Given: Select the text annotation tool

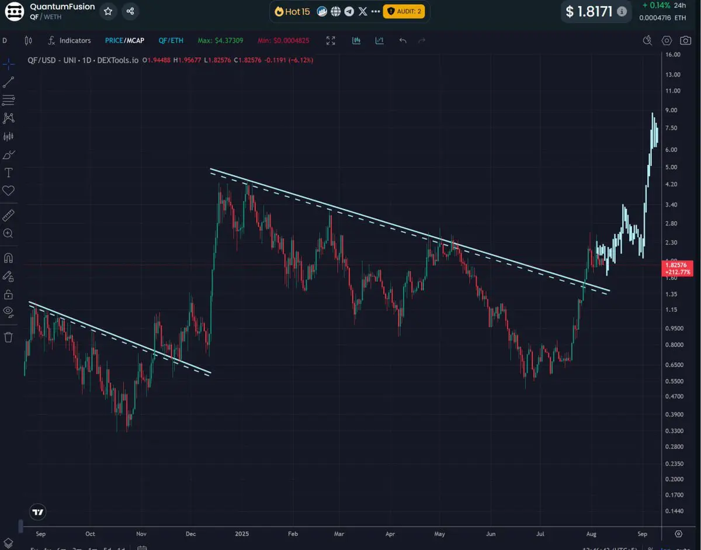Looking at the screenshot, I should tap(8, 172).
